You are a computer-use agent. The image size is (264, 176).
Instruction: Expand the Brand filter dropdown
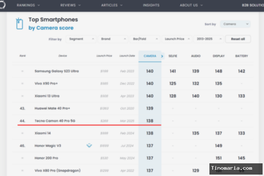[x=113, y=39]
